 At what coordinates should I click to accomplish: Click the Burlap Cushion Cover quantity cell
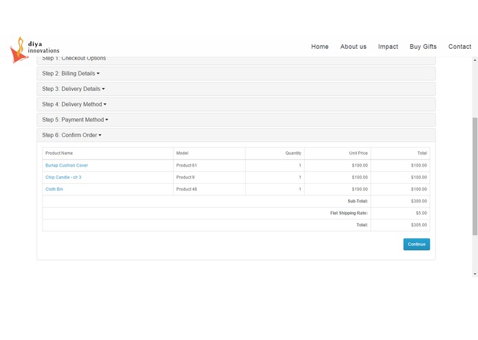pyautogui.click(x=274, y=165)
